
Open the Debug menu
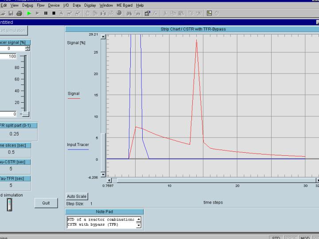click(27, 5)
